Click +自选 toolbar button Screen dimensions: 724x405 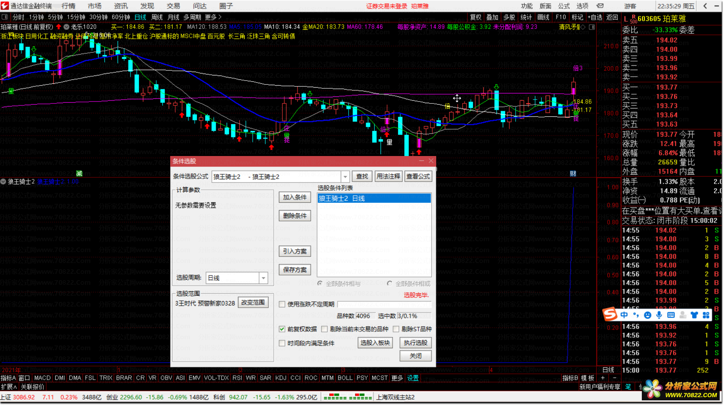click(x=595, y=17)
